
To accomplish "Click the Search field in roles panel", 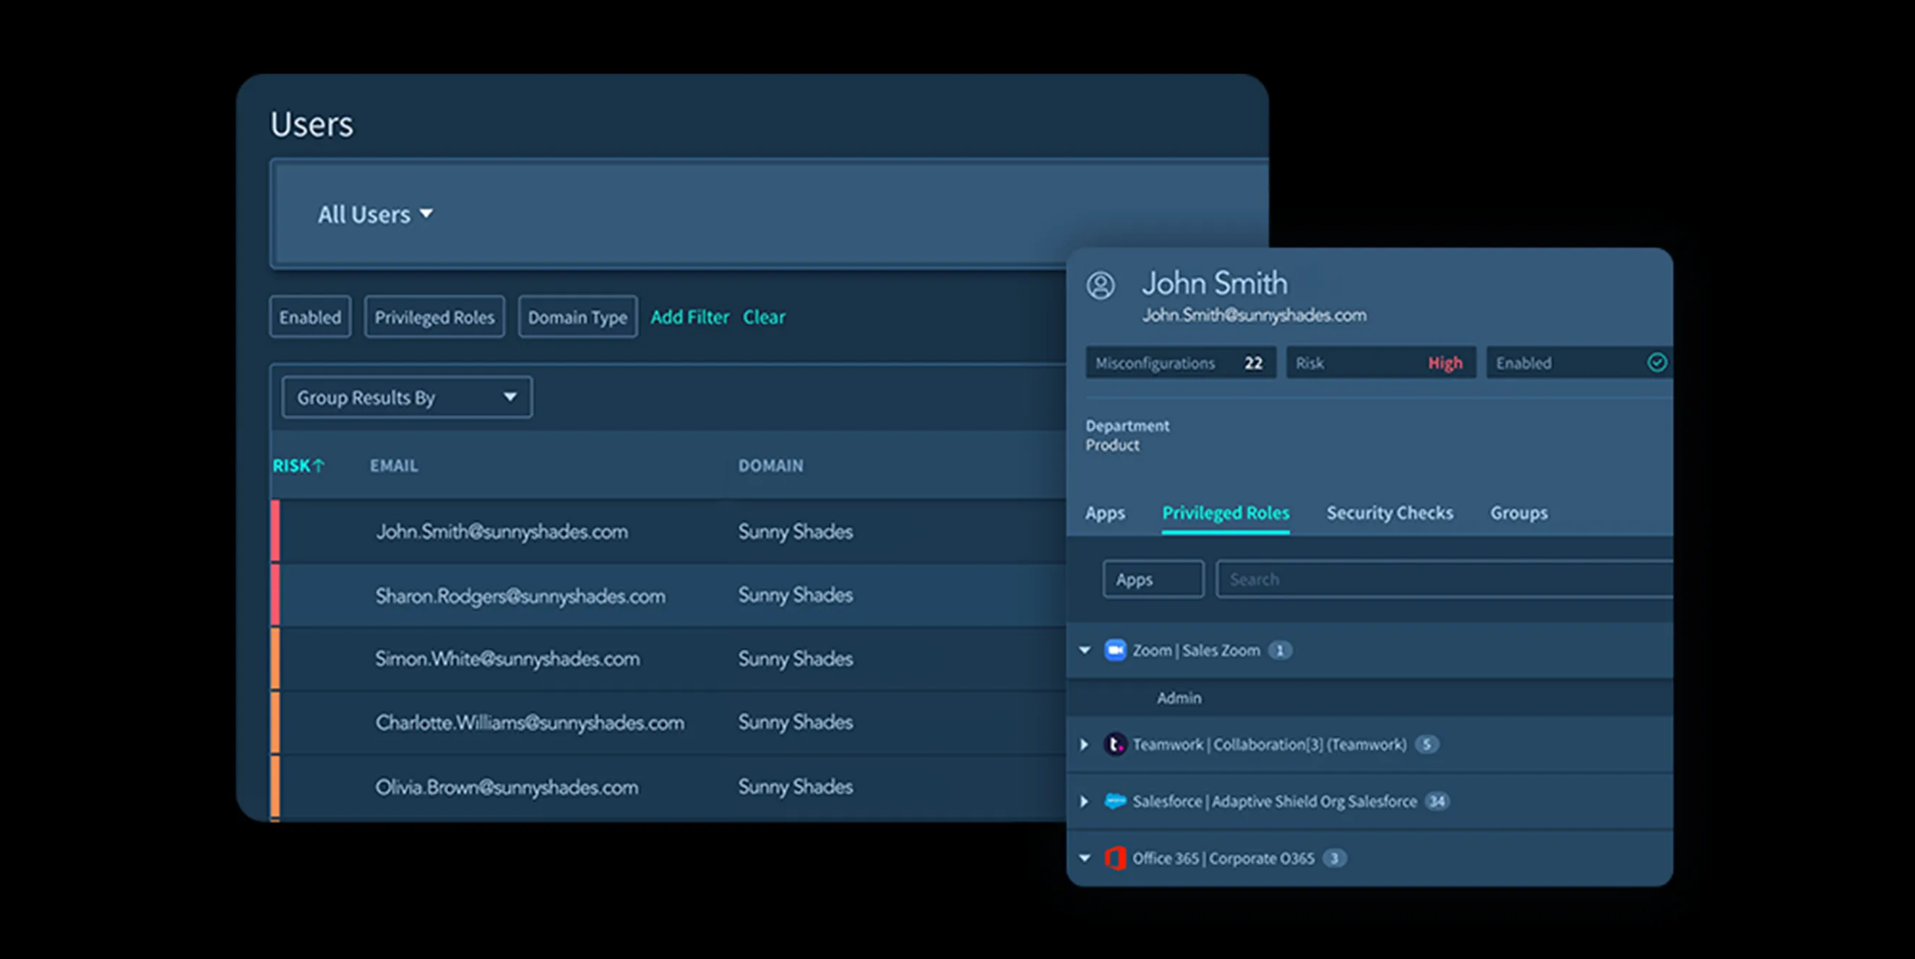I will point(1445,579).
